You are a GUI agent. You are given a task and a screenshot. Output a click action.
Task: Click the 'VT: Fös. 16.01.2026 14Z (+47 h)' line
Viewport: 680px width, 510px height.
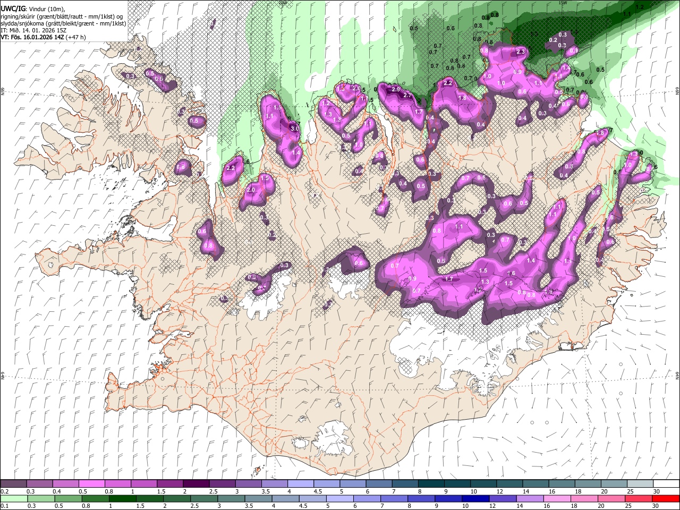click(43, 37)
